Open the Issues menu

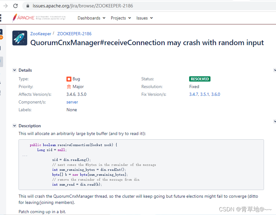[144, 18]
